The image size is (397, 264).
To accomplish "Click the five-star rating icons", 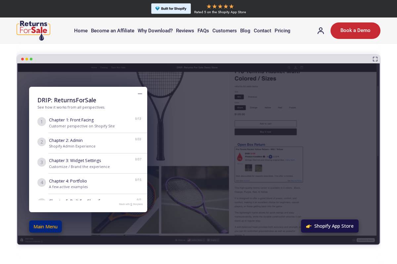I will coord(220,6).
